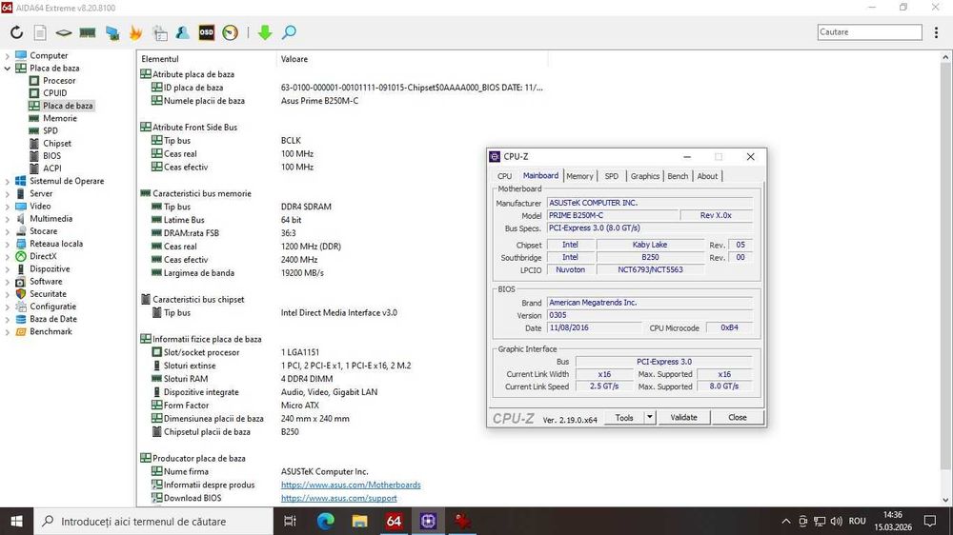Open the AIDA64 three-dot menu

point(936,32)
